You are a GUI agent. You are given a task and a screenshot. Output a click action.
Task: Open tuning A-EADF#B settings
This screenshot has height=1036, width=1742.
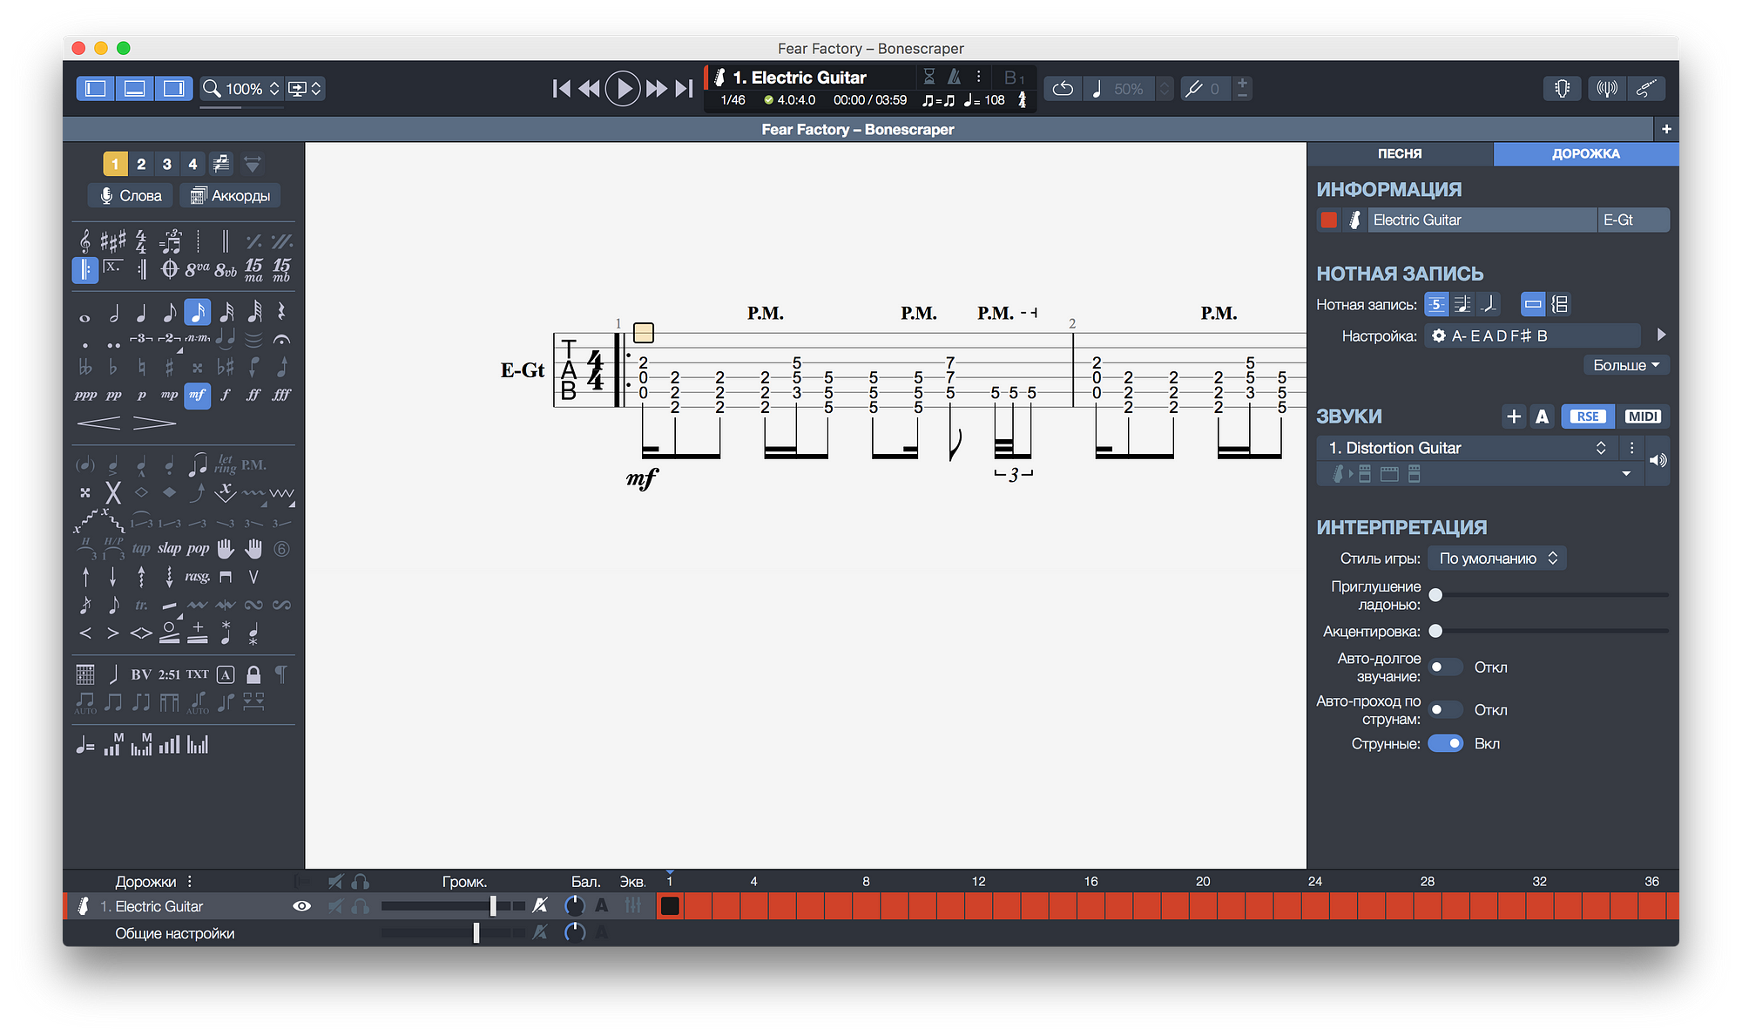click(1533, 336)
